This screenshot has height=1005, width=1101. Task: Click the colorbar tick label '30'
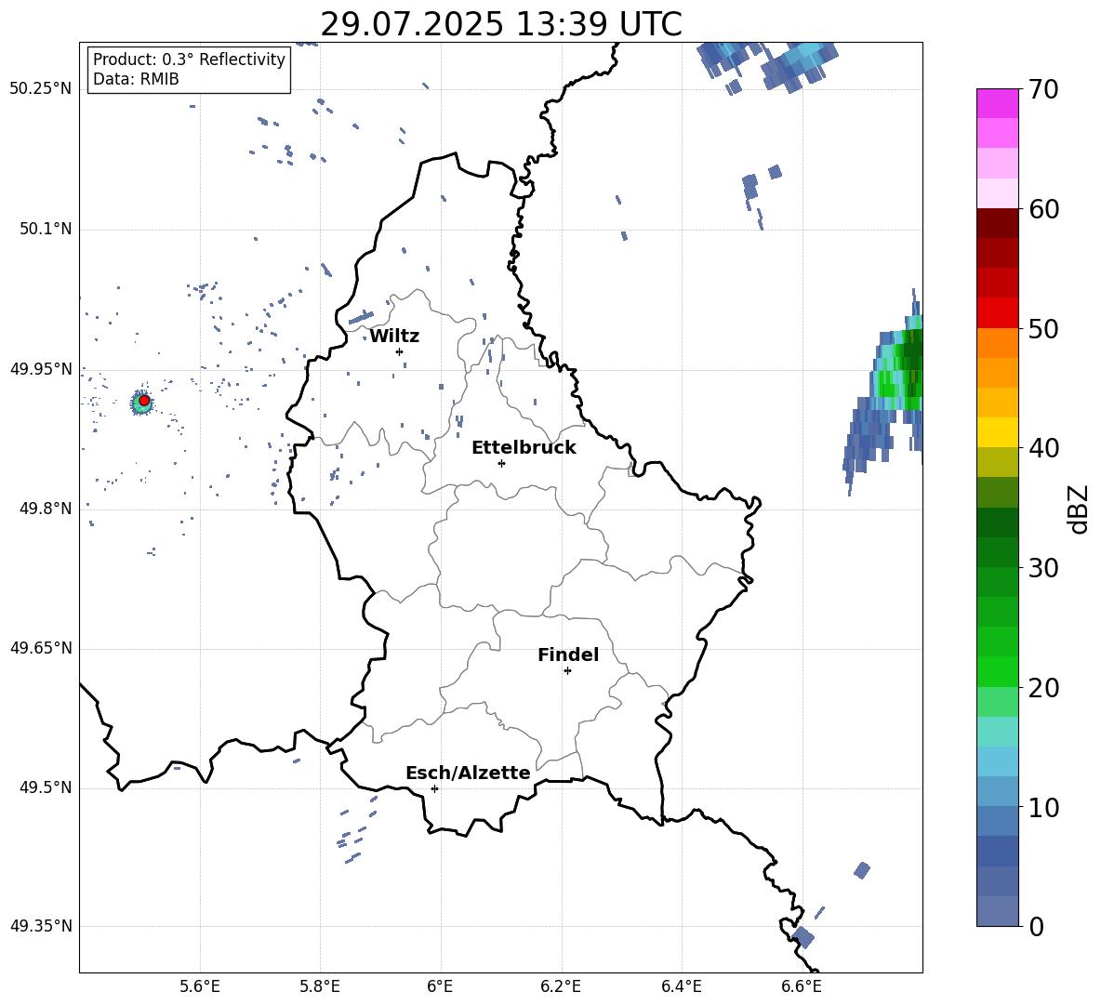point(1043,568)
